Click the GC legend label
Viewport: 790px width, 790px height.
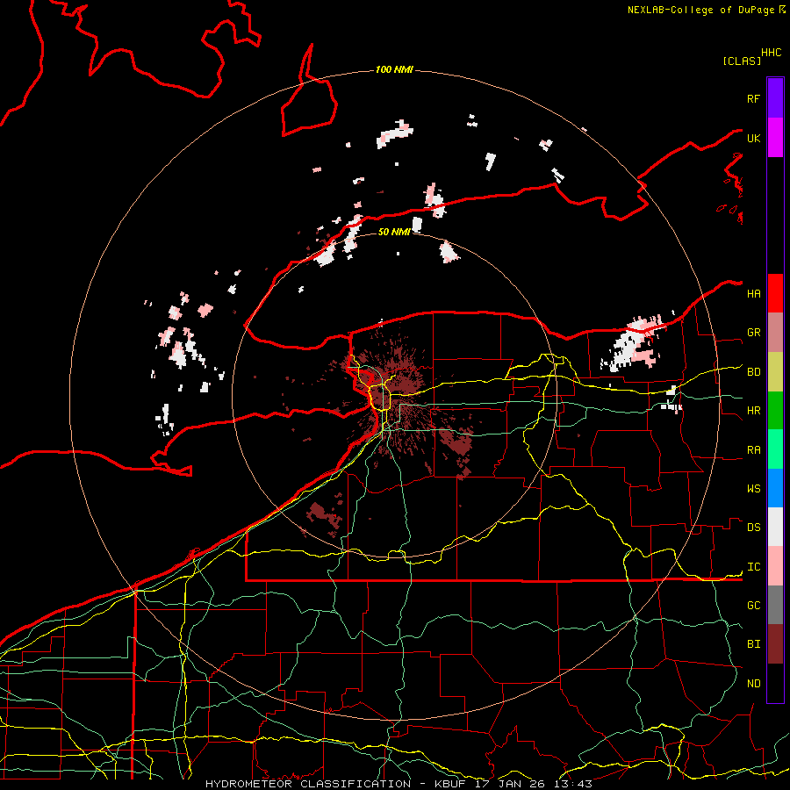[x=753, y=606]
